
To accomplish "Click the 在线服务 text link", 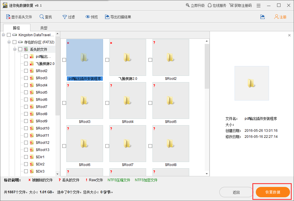I will tap(219, 5).
